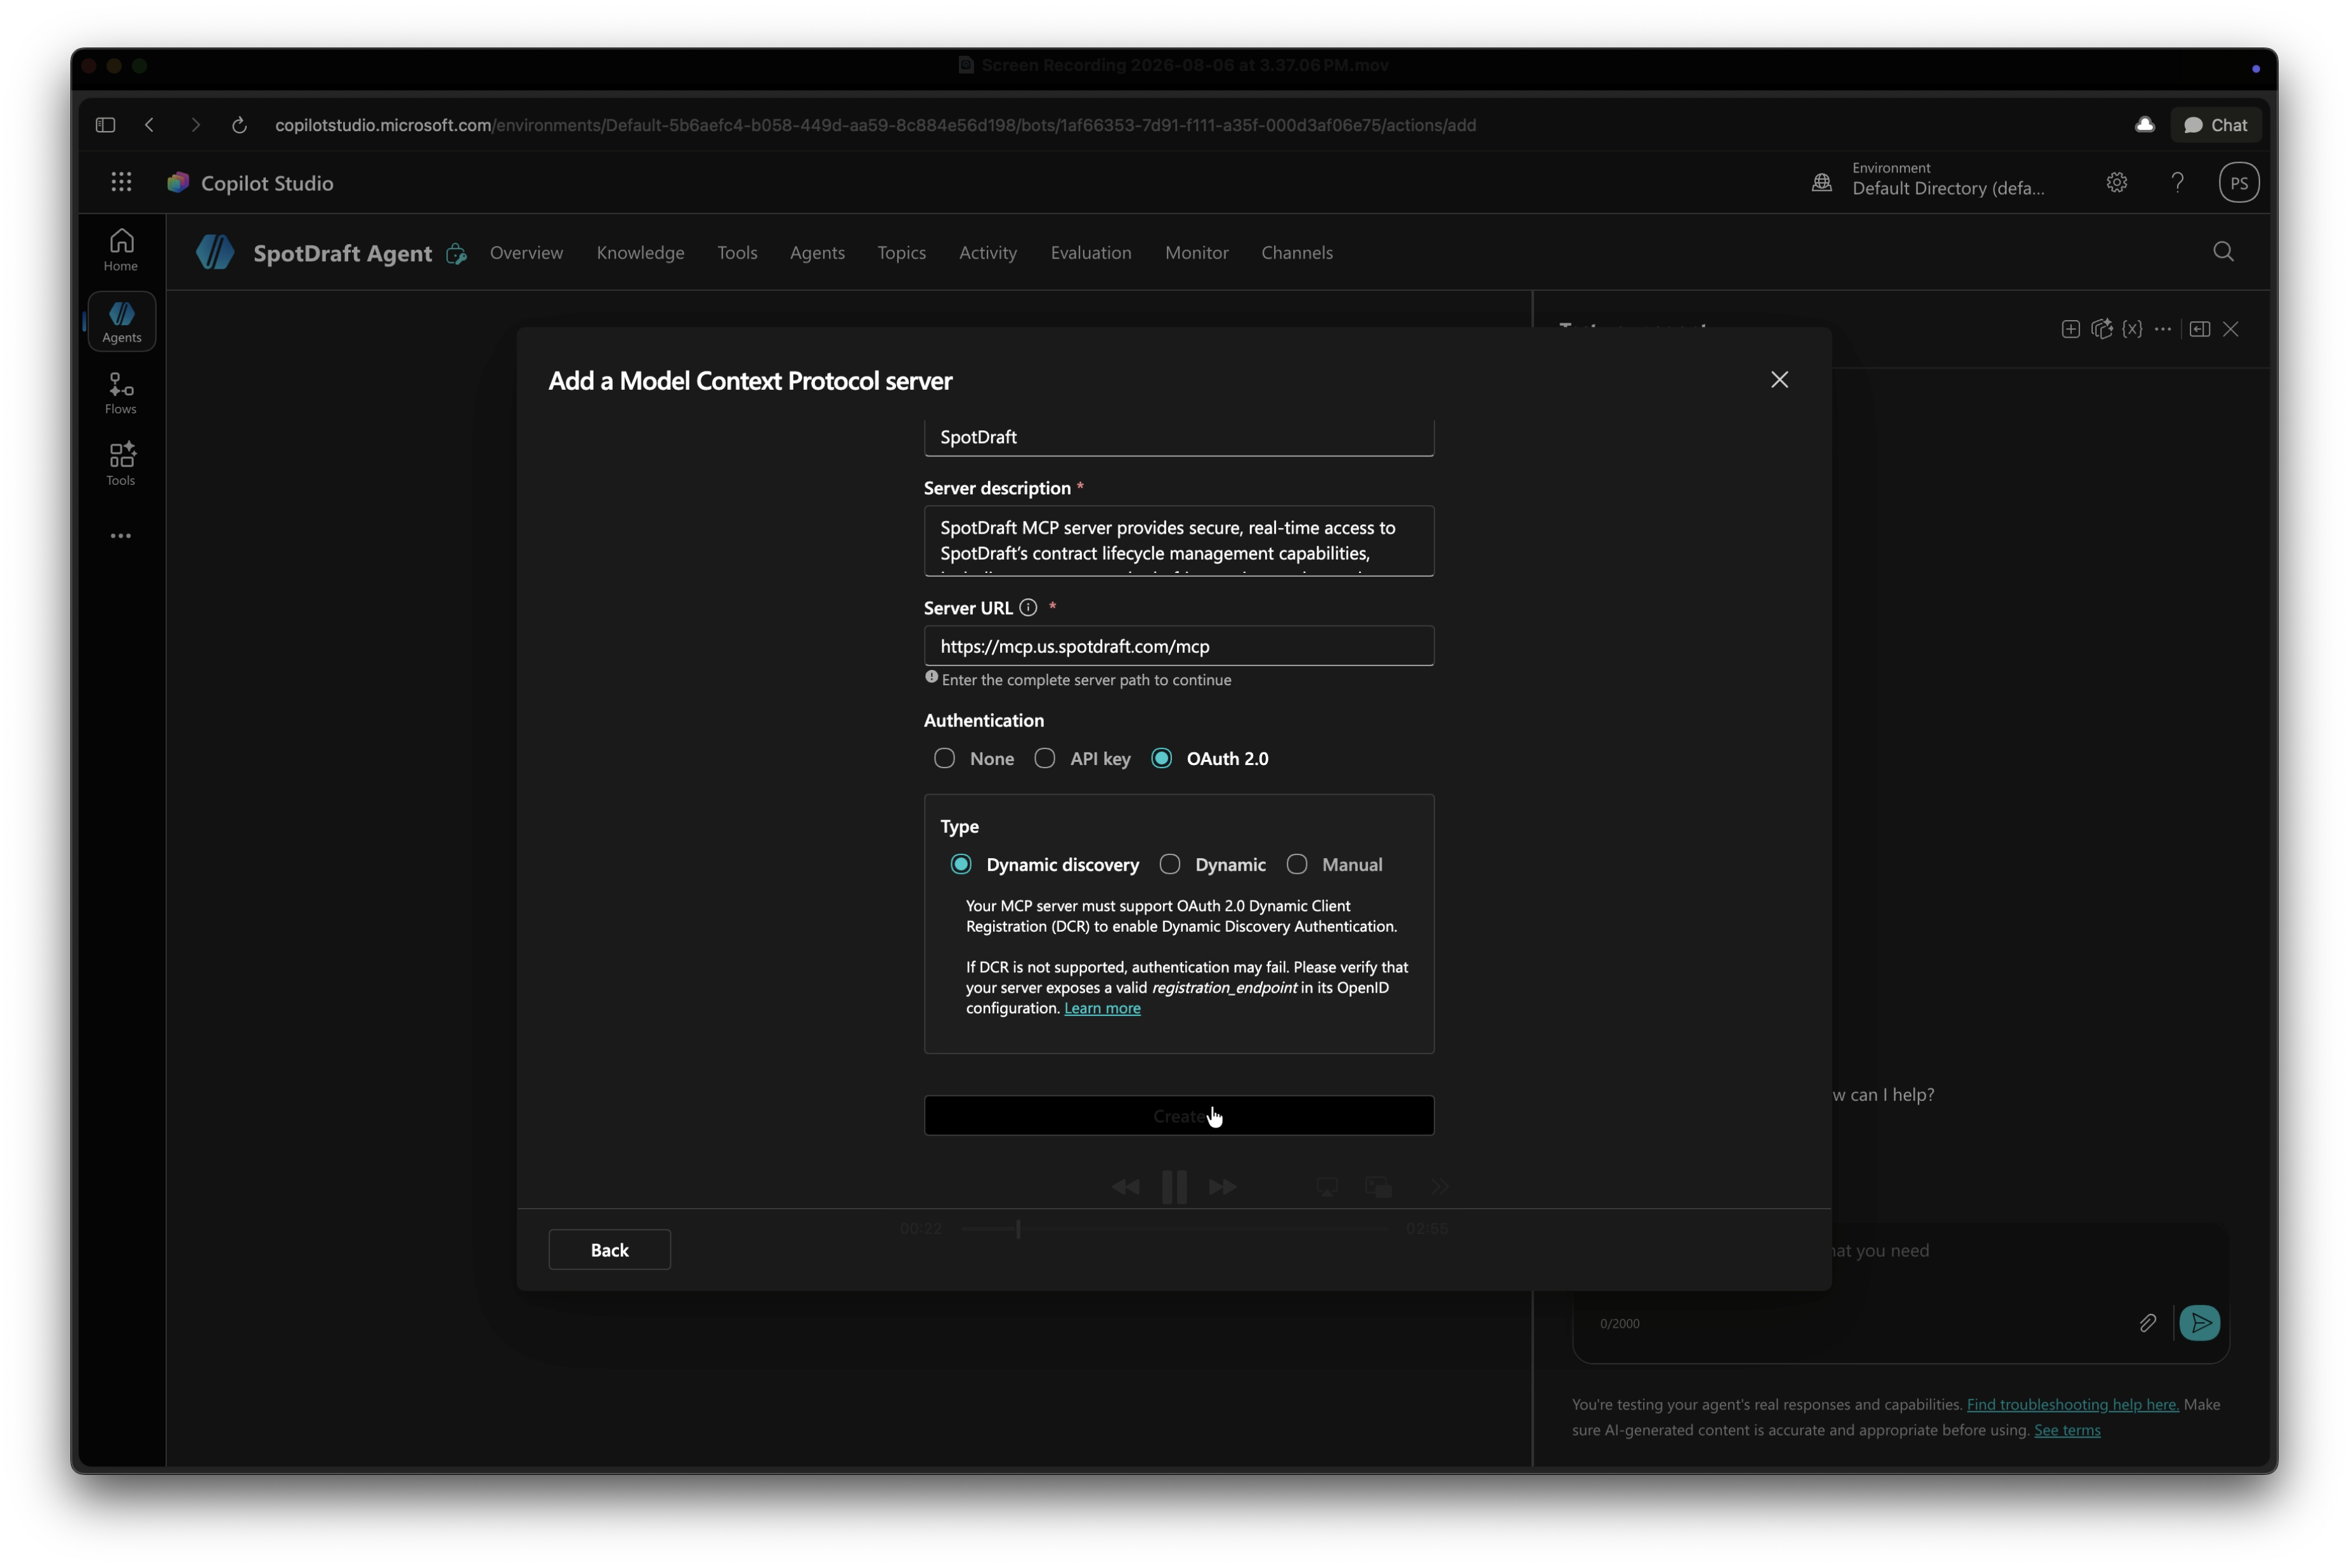
Task: Open the settings gear icon
Action: (2117, 182)
